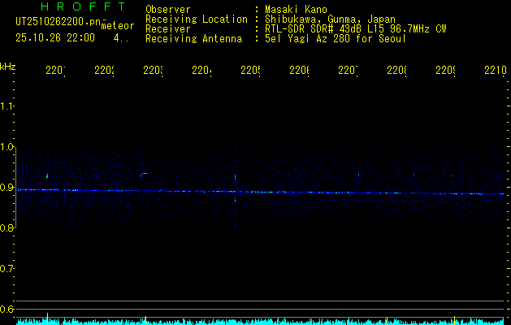511x325 pixels.
Task: Click the Receiving Location label
Action: click(196, 19)
